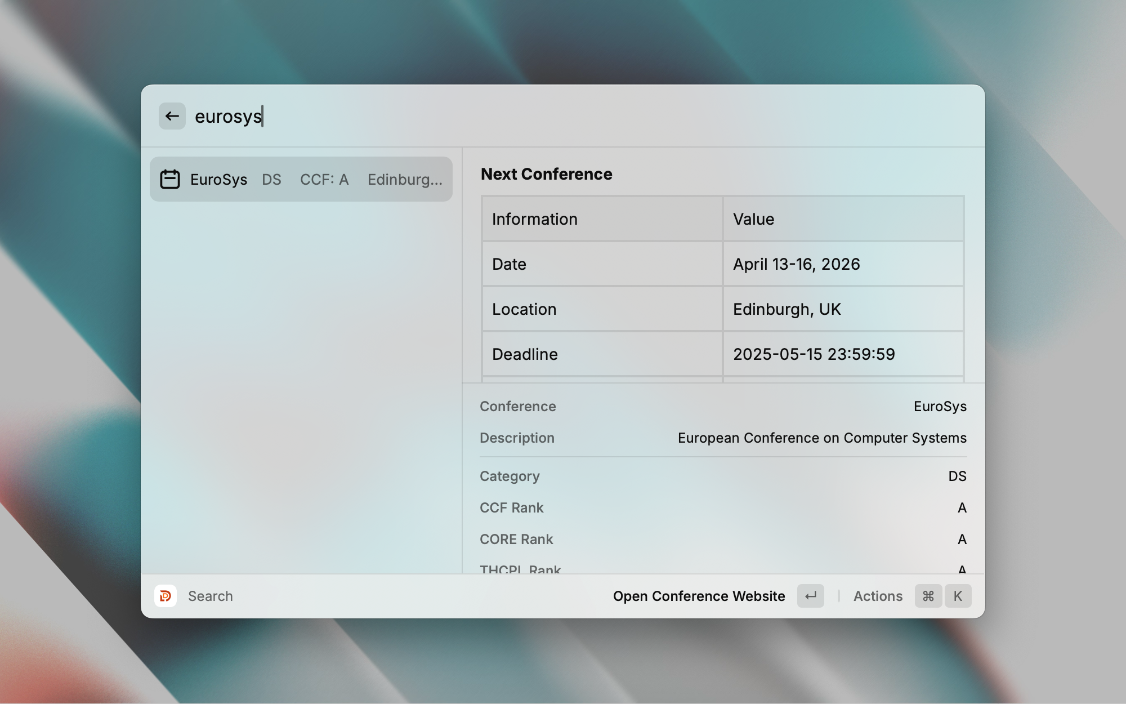Click the CCF: A tag in result
This screenshot has width=1126, height=704.
coord(324,180)
